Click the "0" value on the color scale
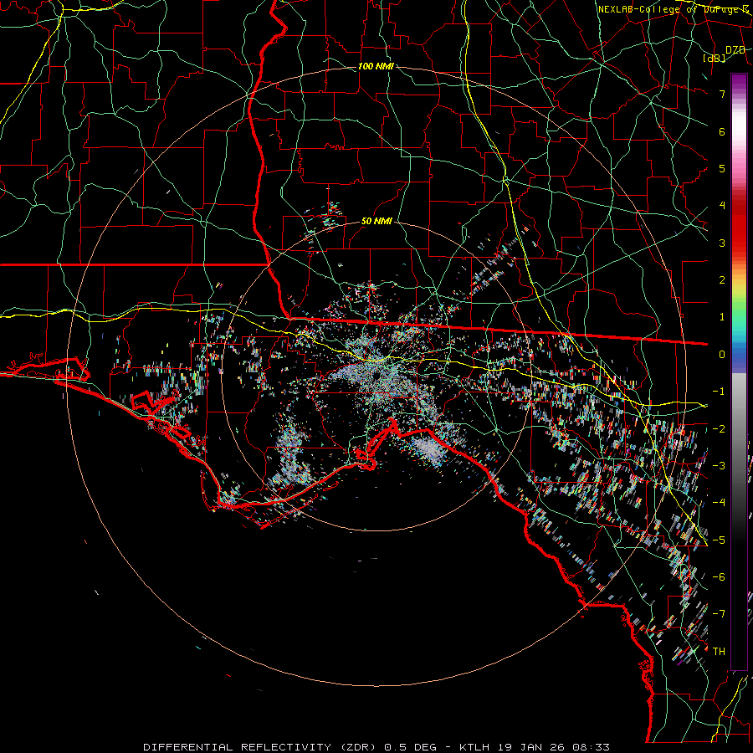This screenshot has width=753, height=753. click(x=722, y=355)
